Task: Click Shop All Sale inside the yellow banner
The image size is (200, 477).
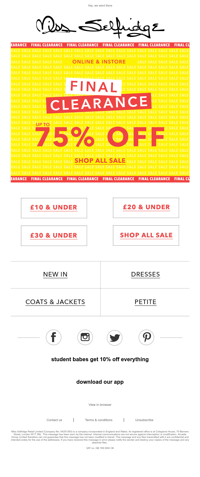Action: [x=100, y=161]
